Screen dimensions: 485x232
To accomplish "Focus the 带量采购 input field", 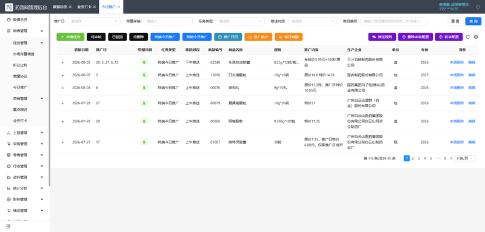I will pos(169,21).
